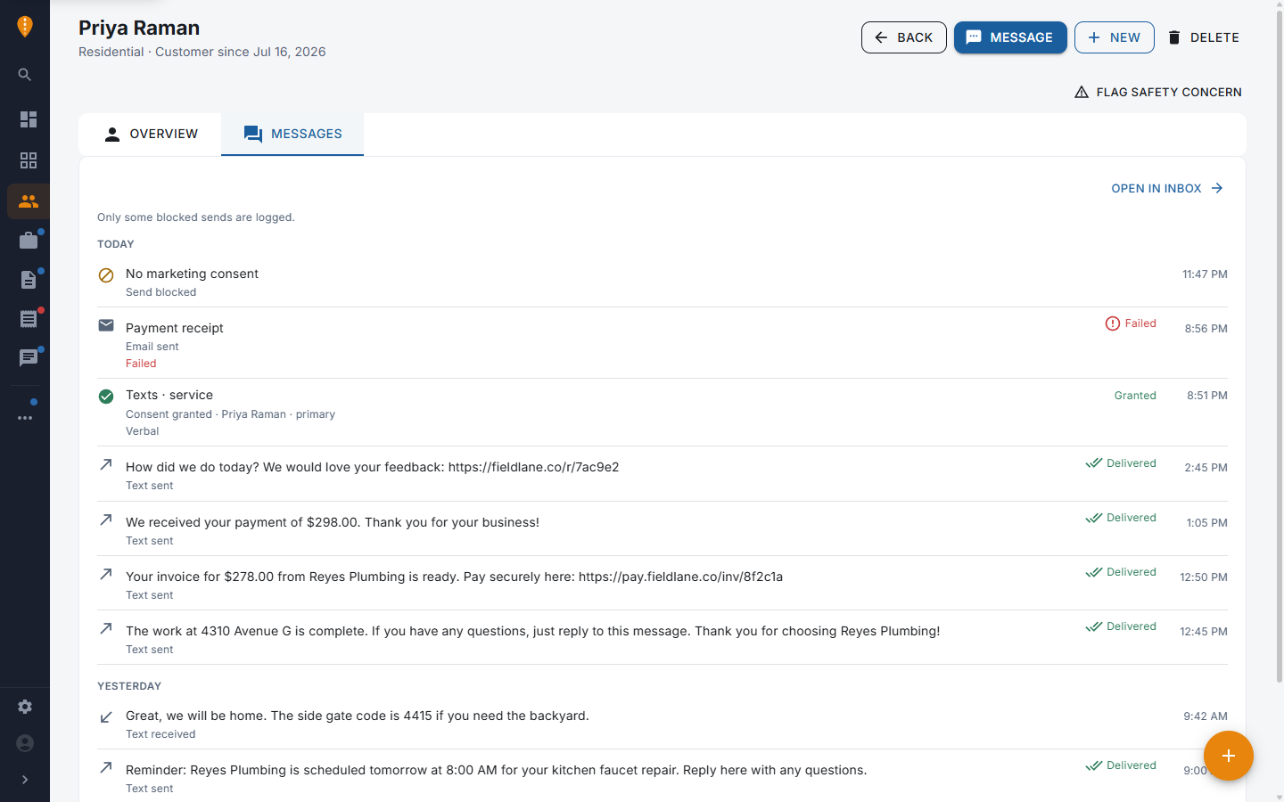Open the user account avatar icon
Screen dimensions: 1284x802
pyautogui.click(x=25, y=743)
